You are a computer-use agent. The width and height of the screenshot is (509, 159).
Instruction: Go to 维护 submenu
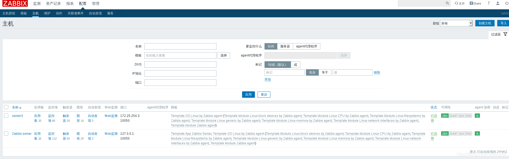point(47,13)
